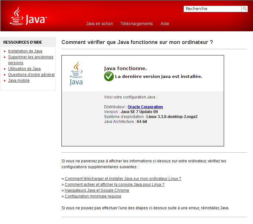The image size is (253, 224).
Task: Open Navigateurs Java et Google Chrome link
Action: pos(97,190)
